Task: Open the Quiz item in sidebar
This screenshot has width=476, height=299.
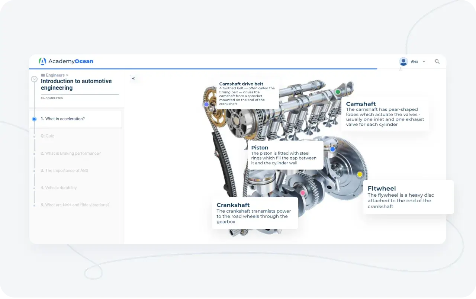Action: point(49,136)
